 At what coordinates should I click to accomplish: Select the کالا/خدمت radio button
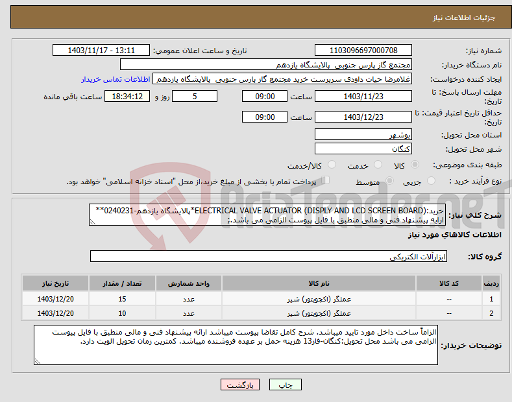click(x=332, y=165)
